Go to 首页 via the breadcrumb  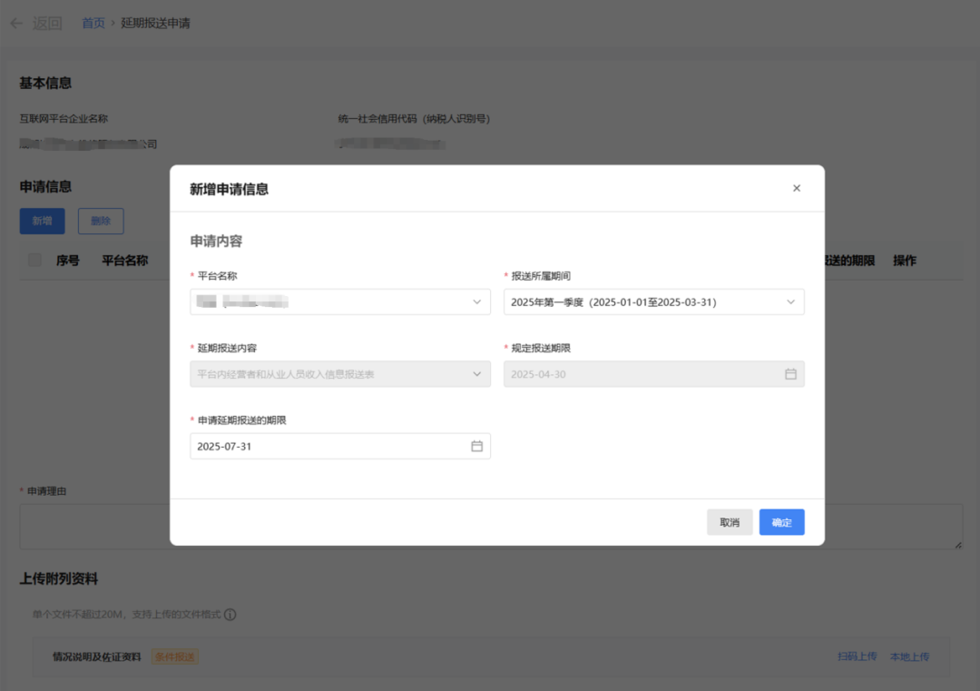point(93,23)
